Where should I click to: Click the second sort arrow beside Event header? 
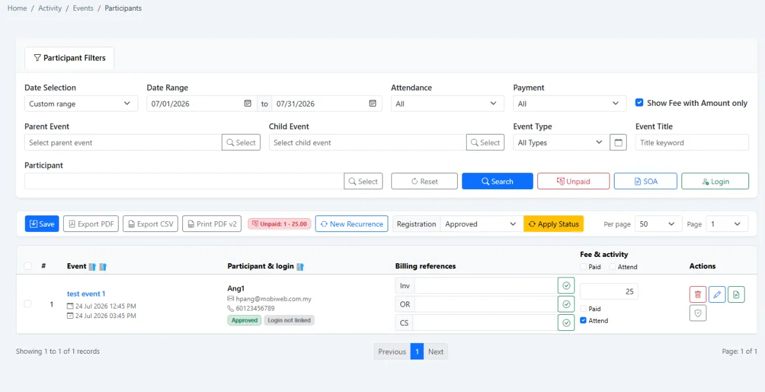tap(103, 266)
